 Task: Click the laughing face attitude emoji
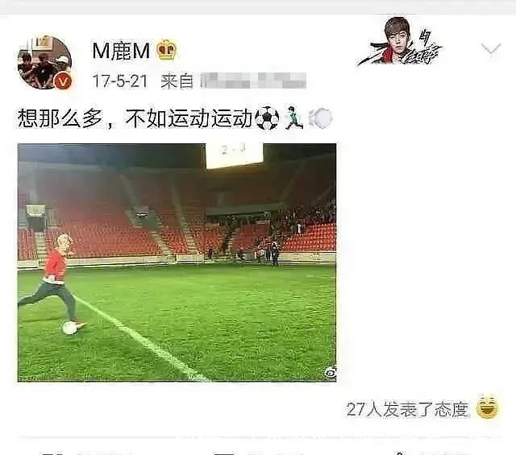(x=487, y=407)
